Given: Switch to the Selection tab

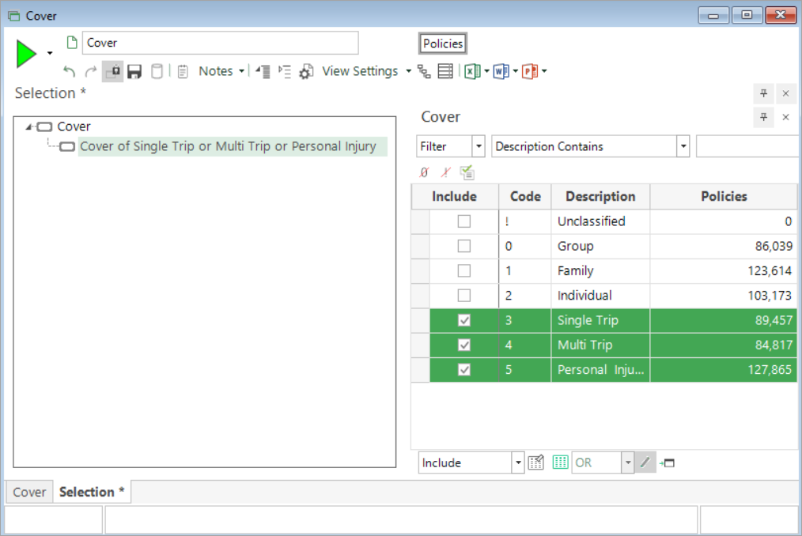Looking at the screenshot, I should (x=92, y=492).
